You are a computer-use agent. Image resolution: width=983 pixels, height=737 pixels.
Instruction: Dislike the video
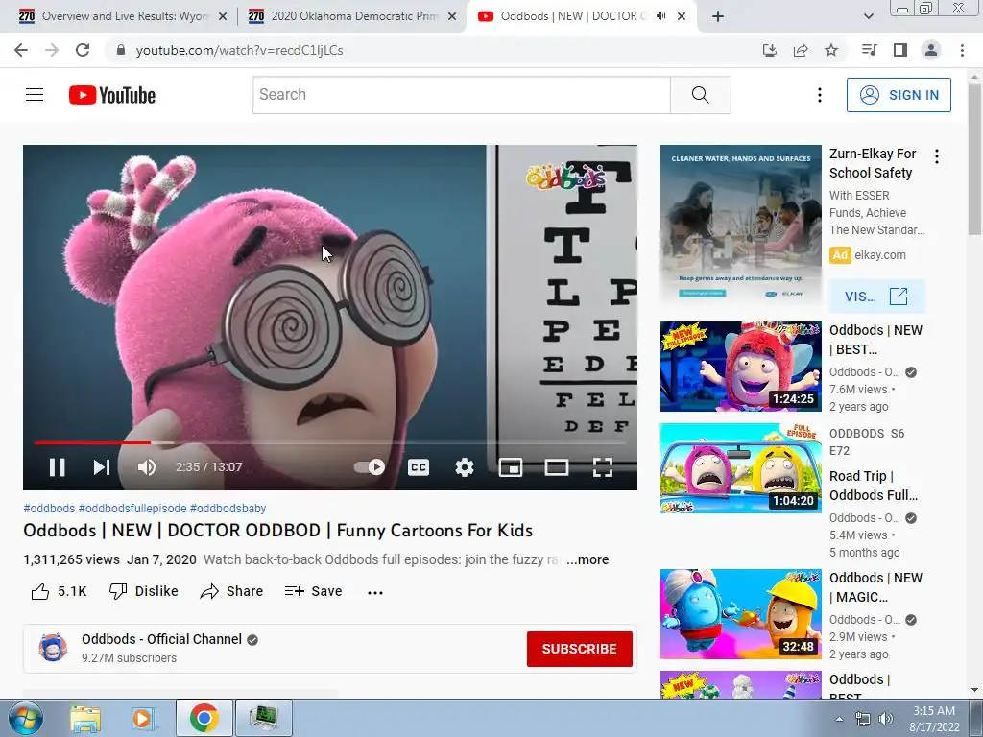[x=144, y=591]
